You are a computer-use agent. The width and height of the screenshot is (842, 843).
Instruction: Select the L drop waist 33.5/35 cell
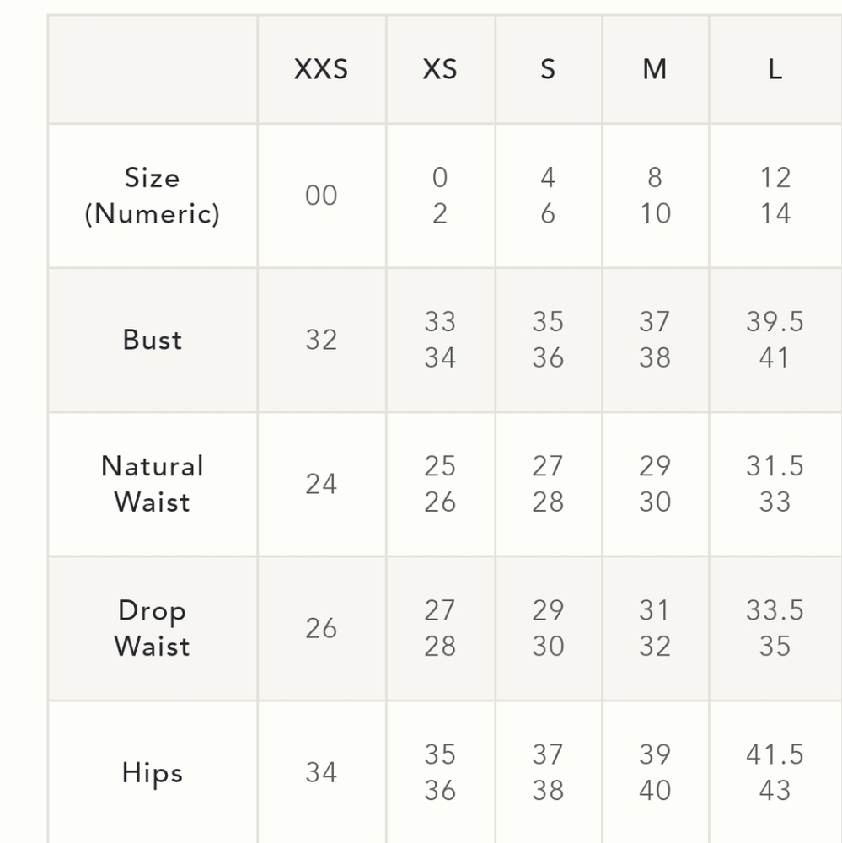pos(775,628)
